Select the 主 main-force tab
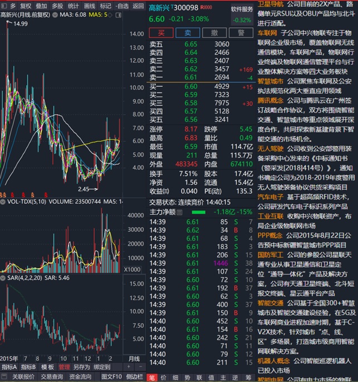The width and height of the screenshot is (358, 382). pos(223,378)
